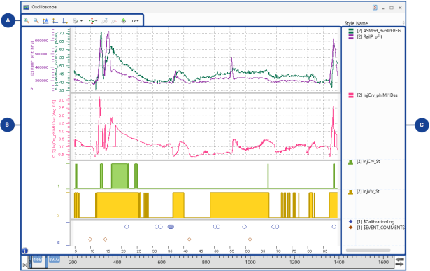Click the green export data icon
Screen dimensions: 430x271
coord(124,21)
